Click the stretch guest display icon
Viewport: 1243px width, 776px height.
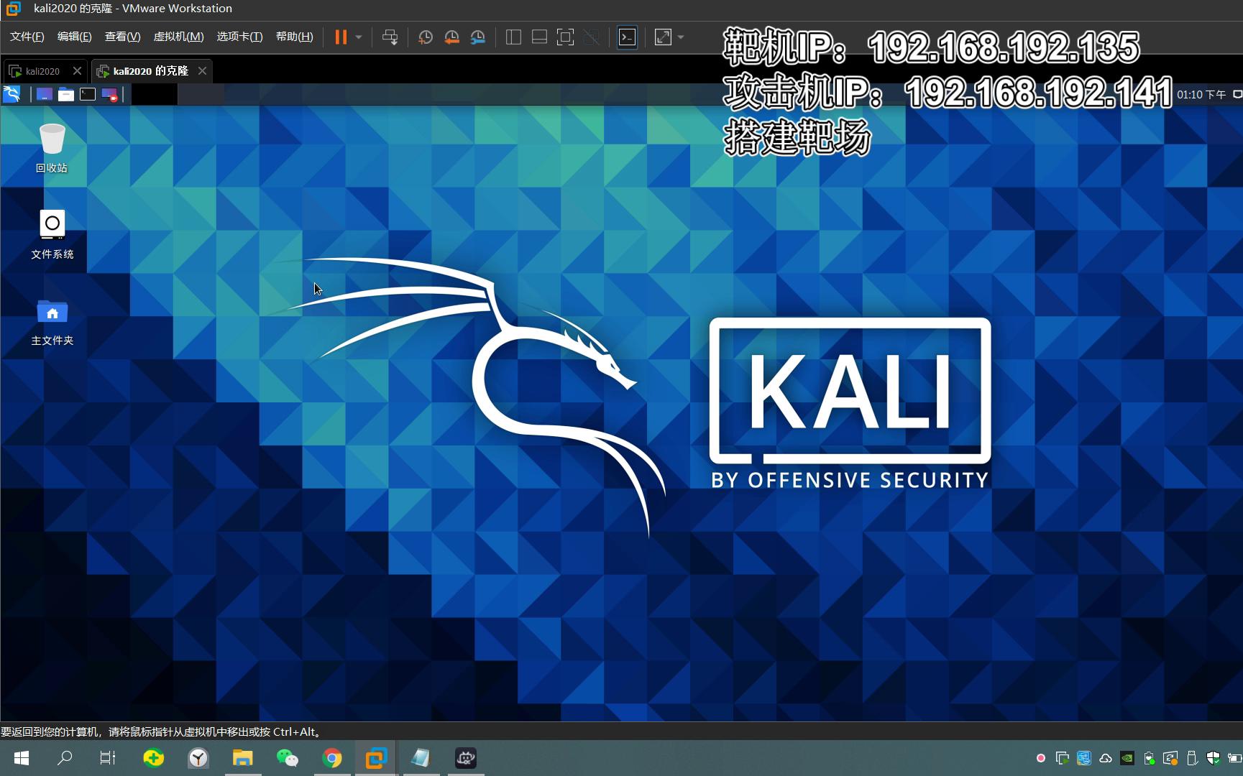click(663, 37)
